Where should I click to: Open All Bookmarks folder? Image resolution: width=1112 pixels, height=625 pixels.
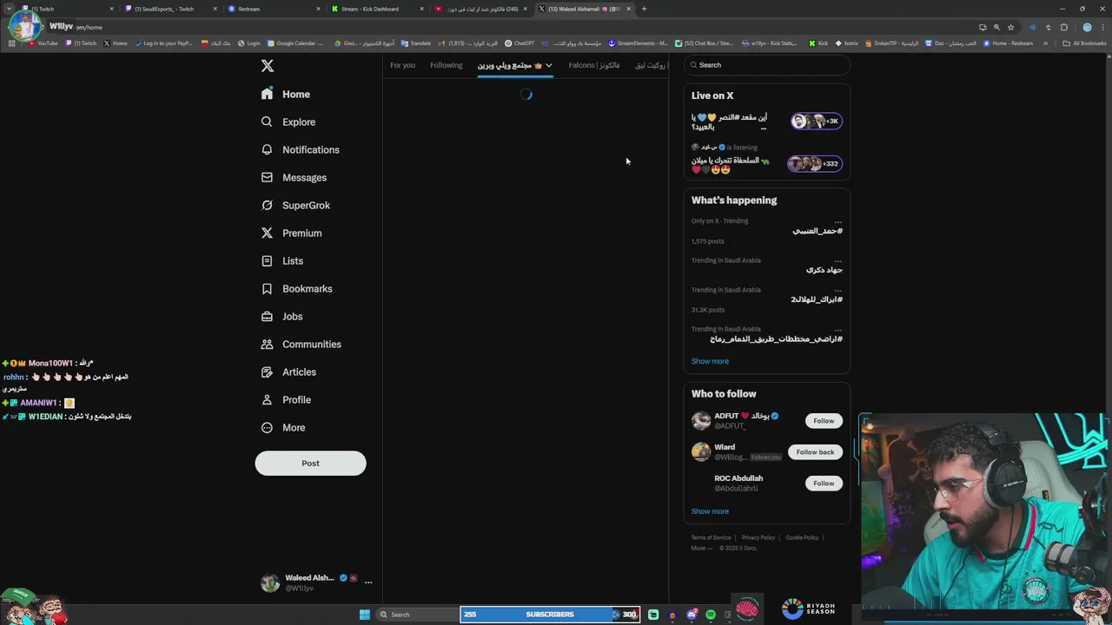pyautogui.click(x=1084, y=43)
